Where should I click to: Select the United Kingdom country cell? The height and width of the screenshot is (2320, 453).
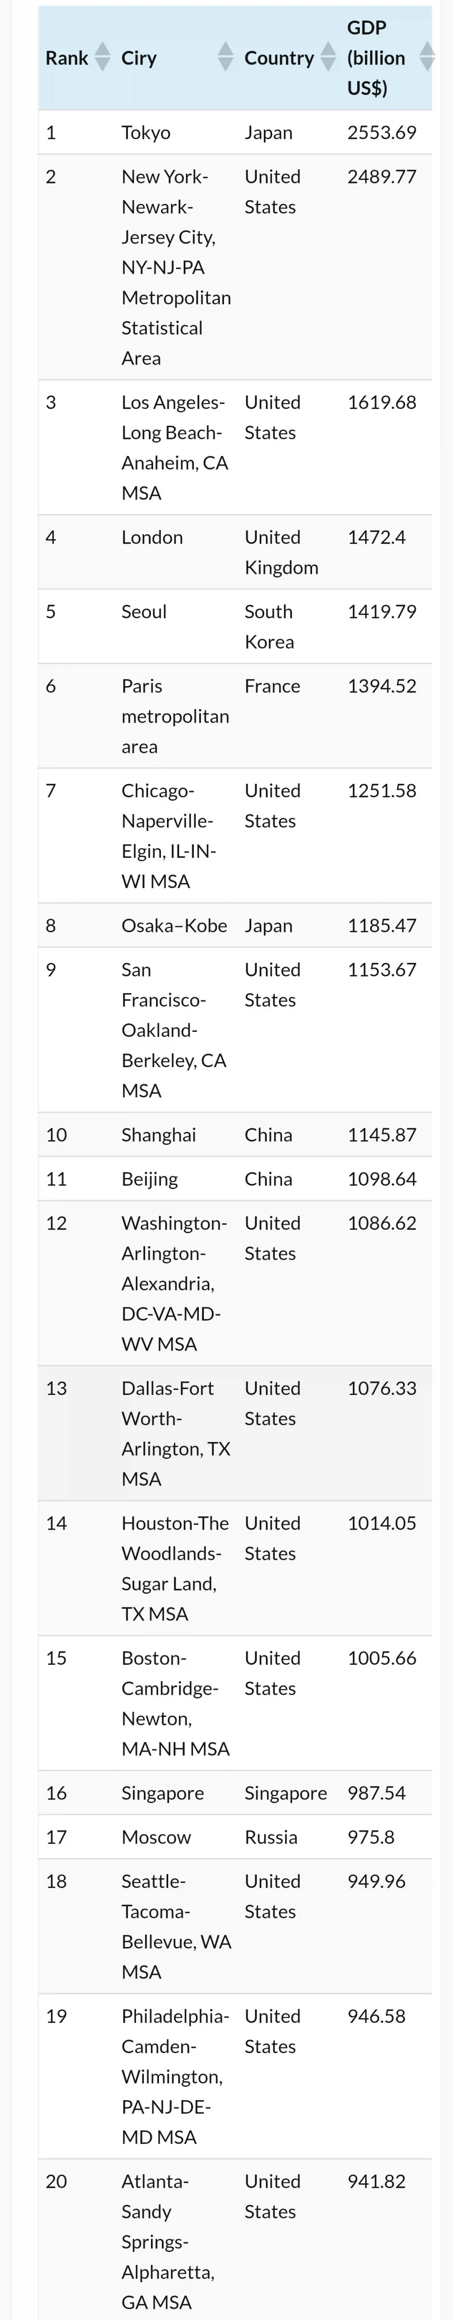[280, 552]
